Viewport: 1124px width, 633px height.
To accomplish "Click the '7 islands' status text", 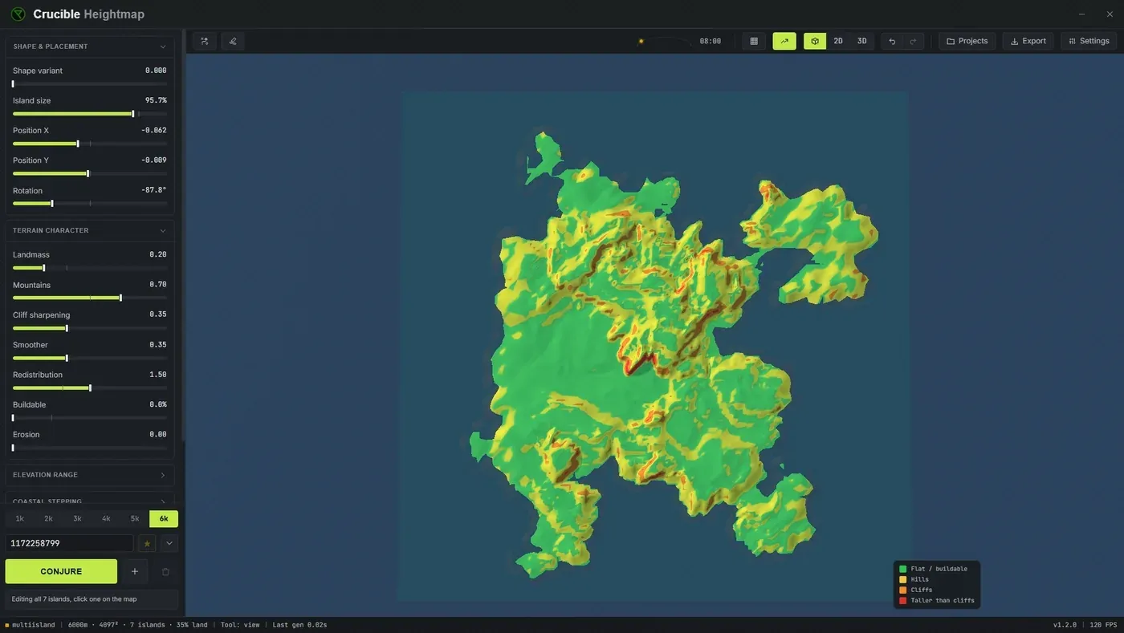I will [146, 625].
